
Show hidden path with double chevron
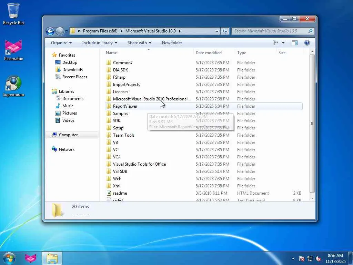click(79, 31)
